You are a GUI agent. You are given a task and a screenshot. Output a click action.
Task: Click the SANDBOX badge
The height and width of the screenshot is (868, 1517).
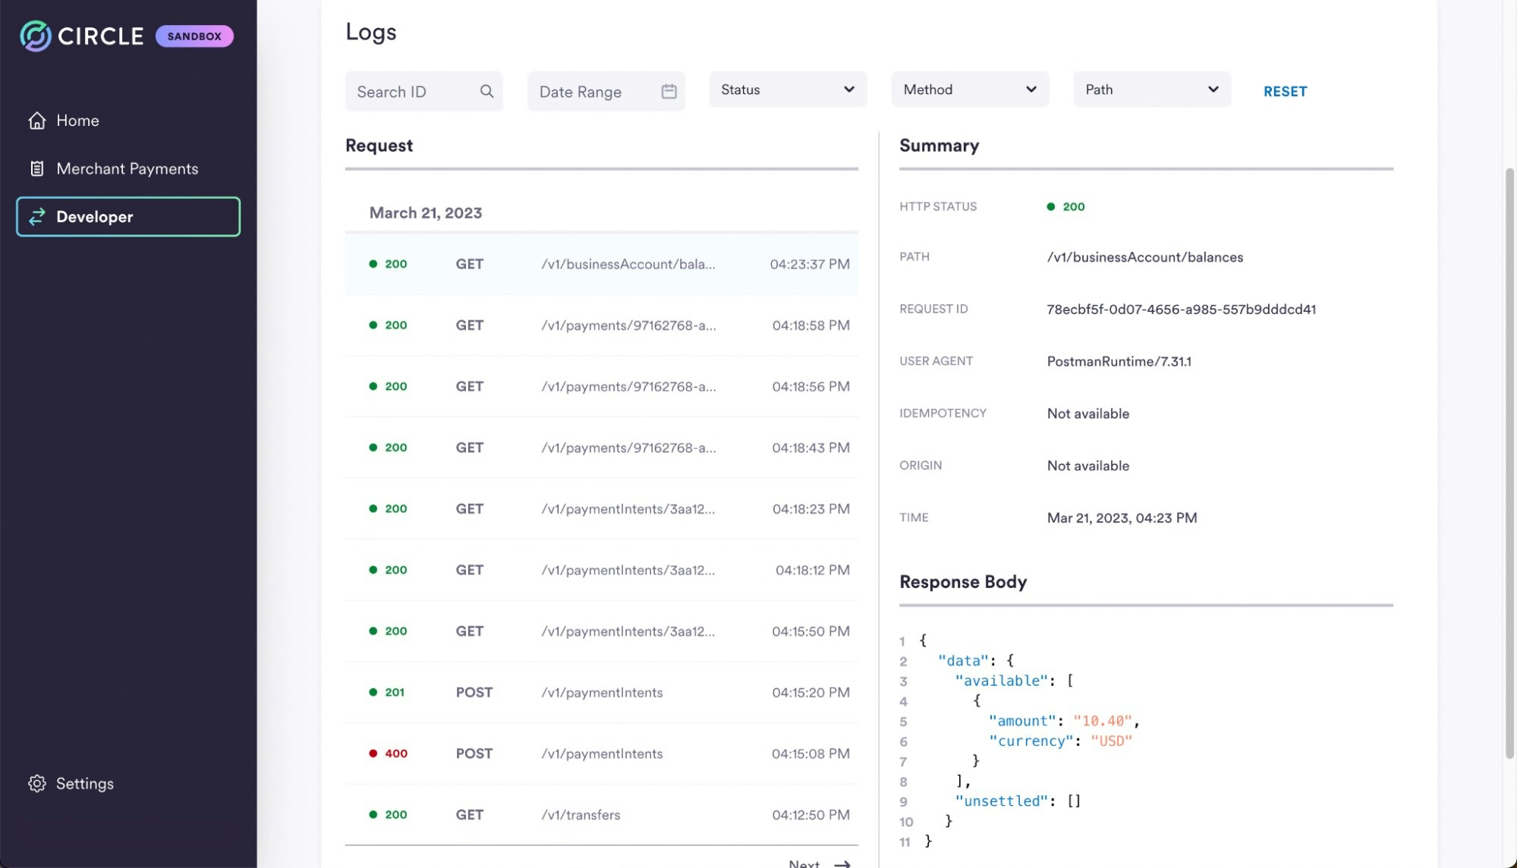click(x=194, y=36)
